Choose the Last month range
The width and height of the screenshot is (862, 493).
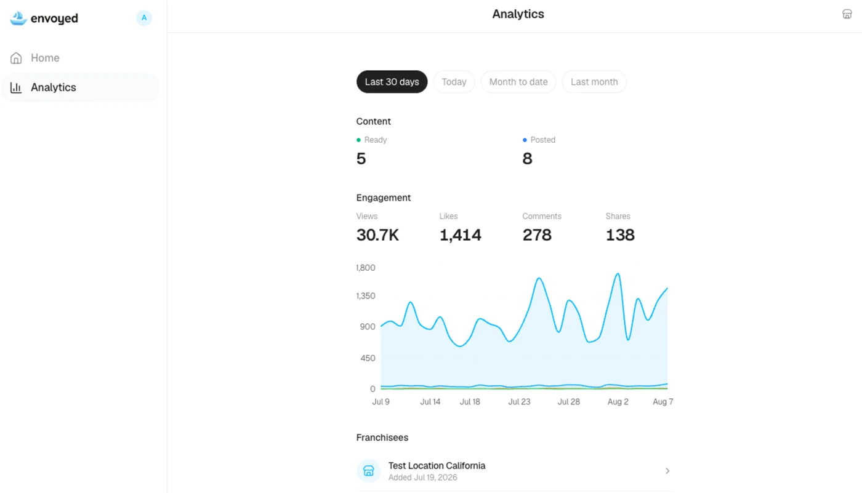(594, 82)
